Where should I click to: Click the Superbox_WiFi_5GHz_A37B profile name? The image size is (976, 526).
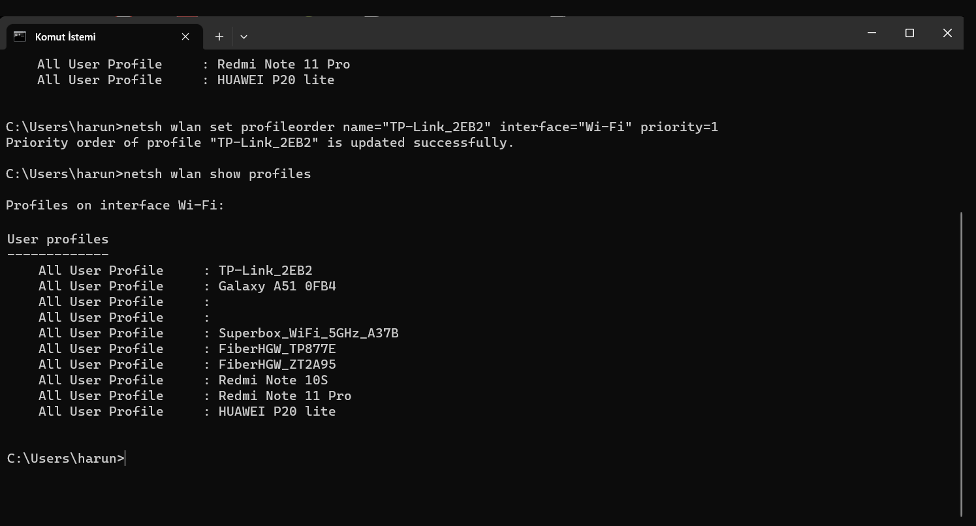308,333
